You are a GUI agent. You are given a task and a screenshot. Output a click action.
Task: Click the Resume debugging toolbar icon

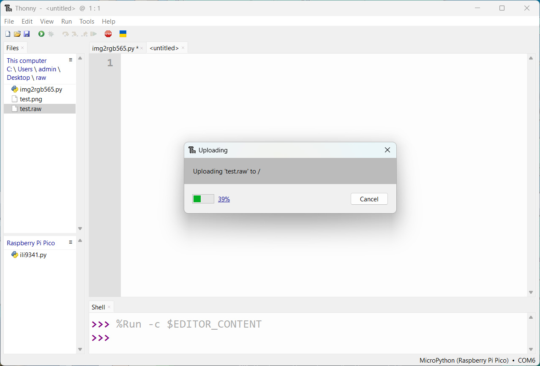[94, 34]
